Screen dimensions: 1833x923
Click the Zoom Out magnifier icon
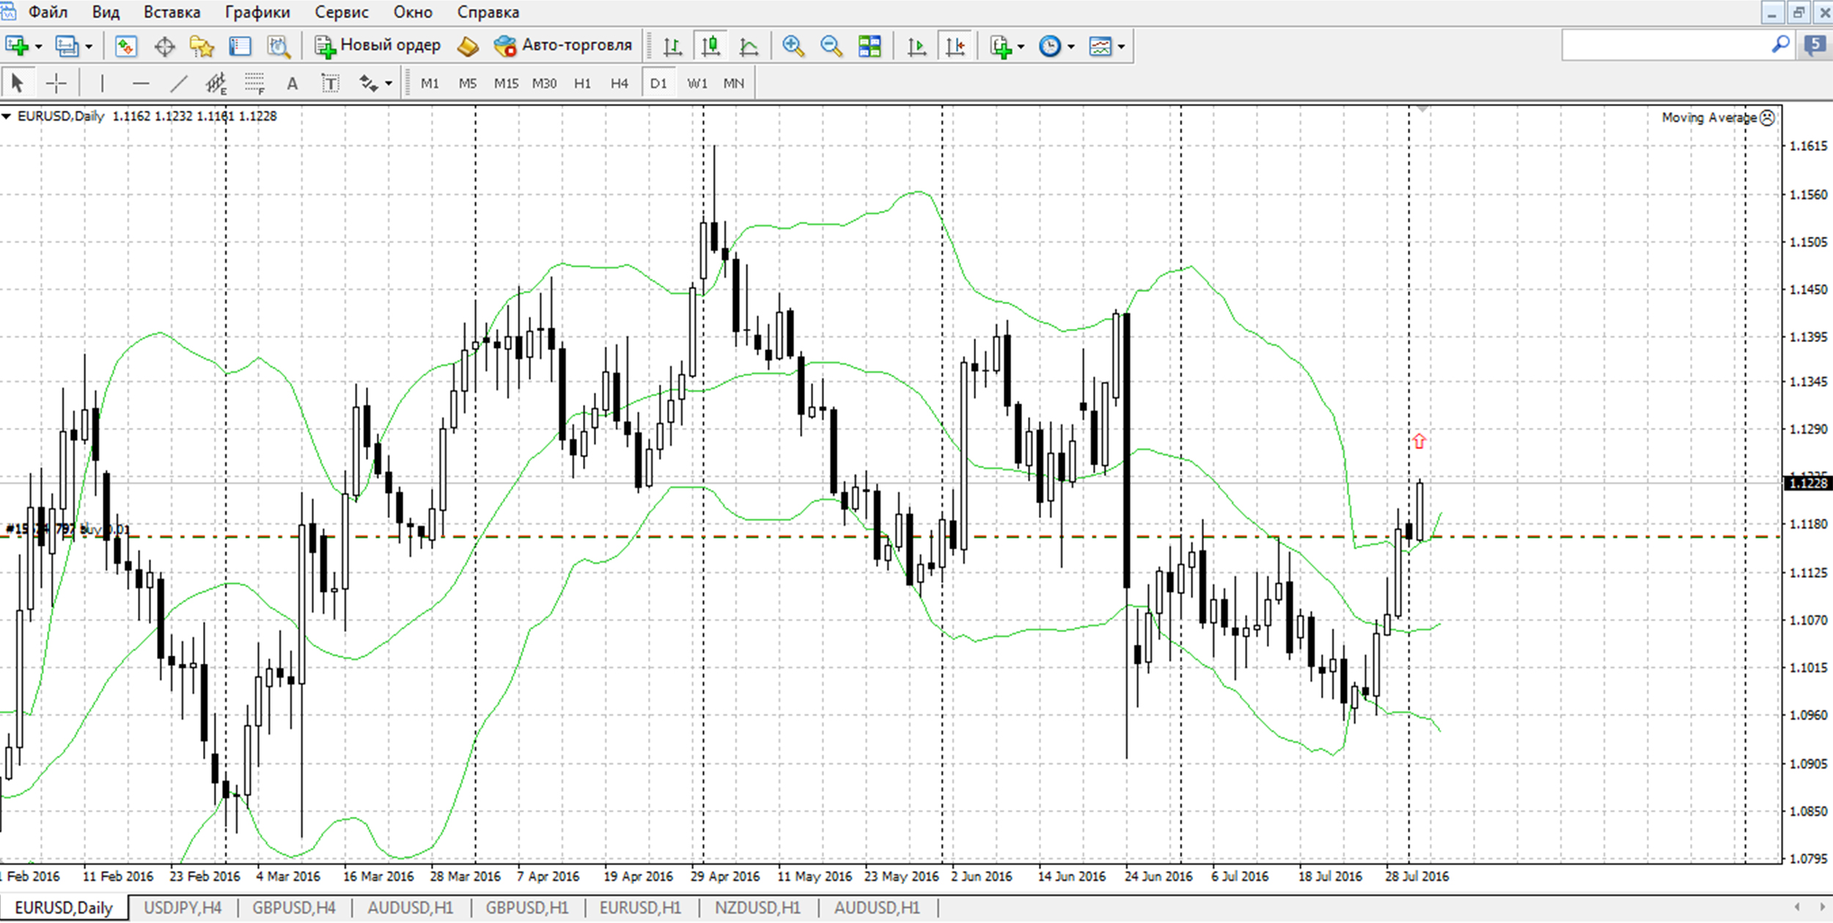(831, 46)
